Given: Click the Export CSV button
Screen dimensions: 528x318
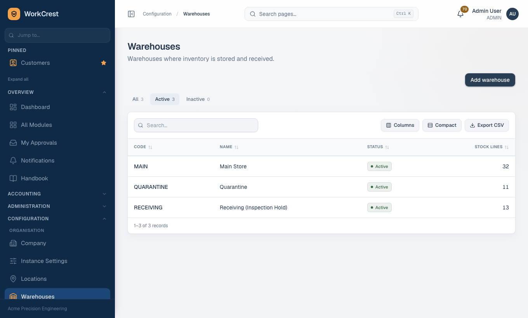Looking at the screenshot, I should pos(487,125).
